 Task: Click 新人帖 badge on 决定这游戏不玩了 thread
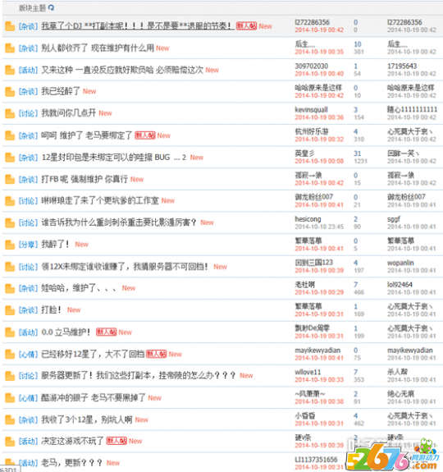tap(116, 441)
